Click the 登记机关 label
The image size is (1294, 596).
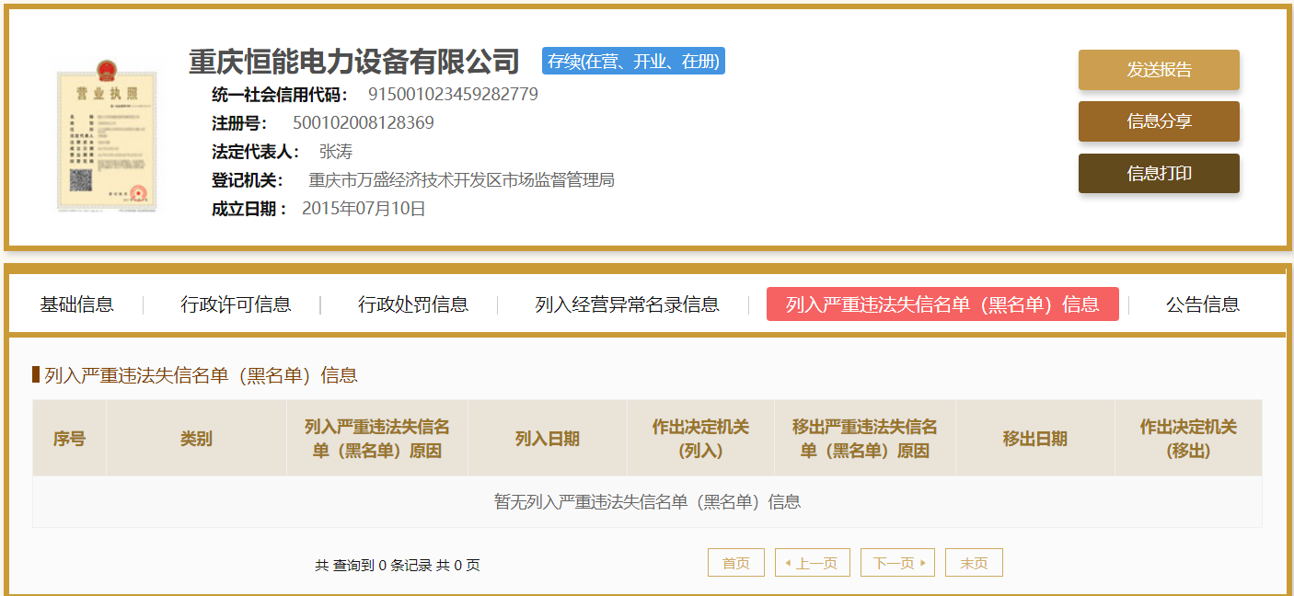pos(248,180)
